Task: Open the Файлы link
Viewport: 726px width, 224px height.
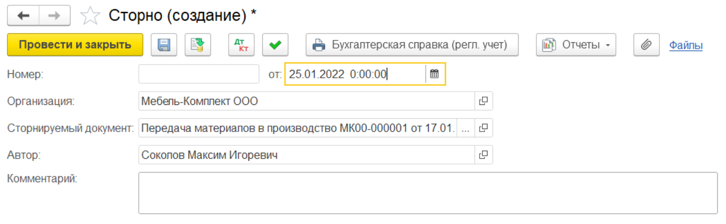Action: pyautogui.click(x=686, y=45)
